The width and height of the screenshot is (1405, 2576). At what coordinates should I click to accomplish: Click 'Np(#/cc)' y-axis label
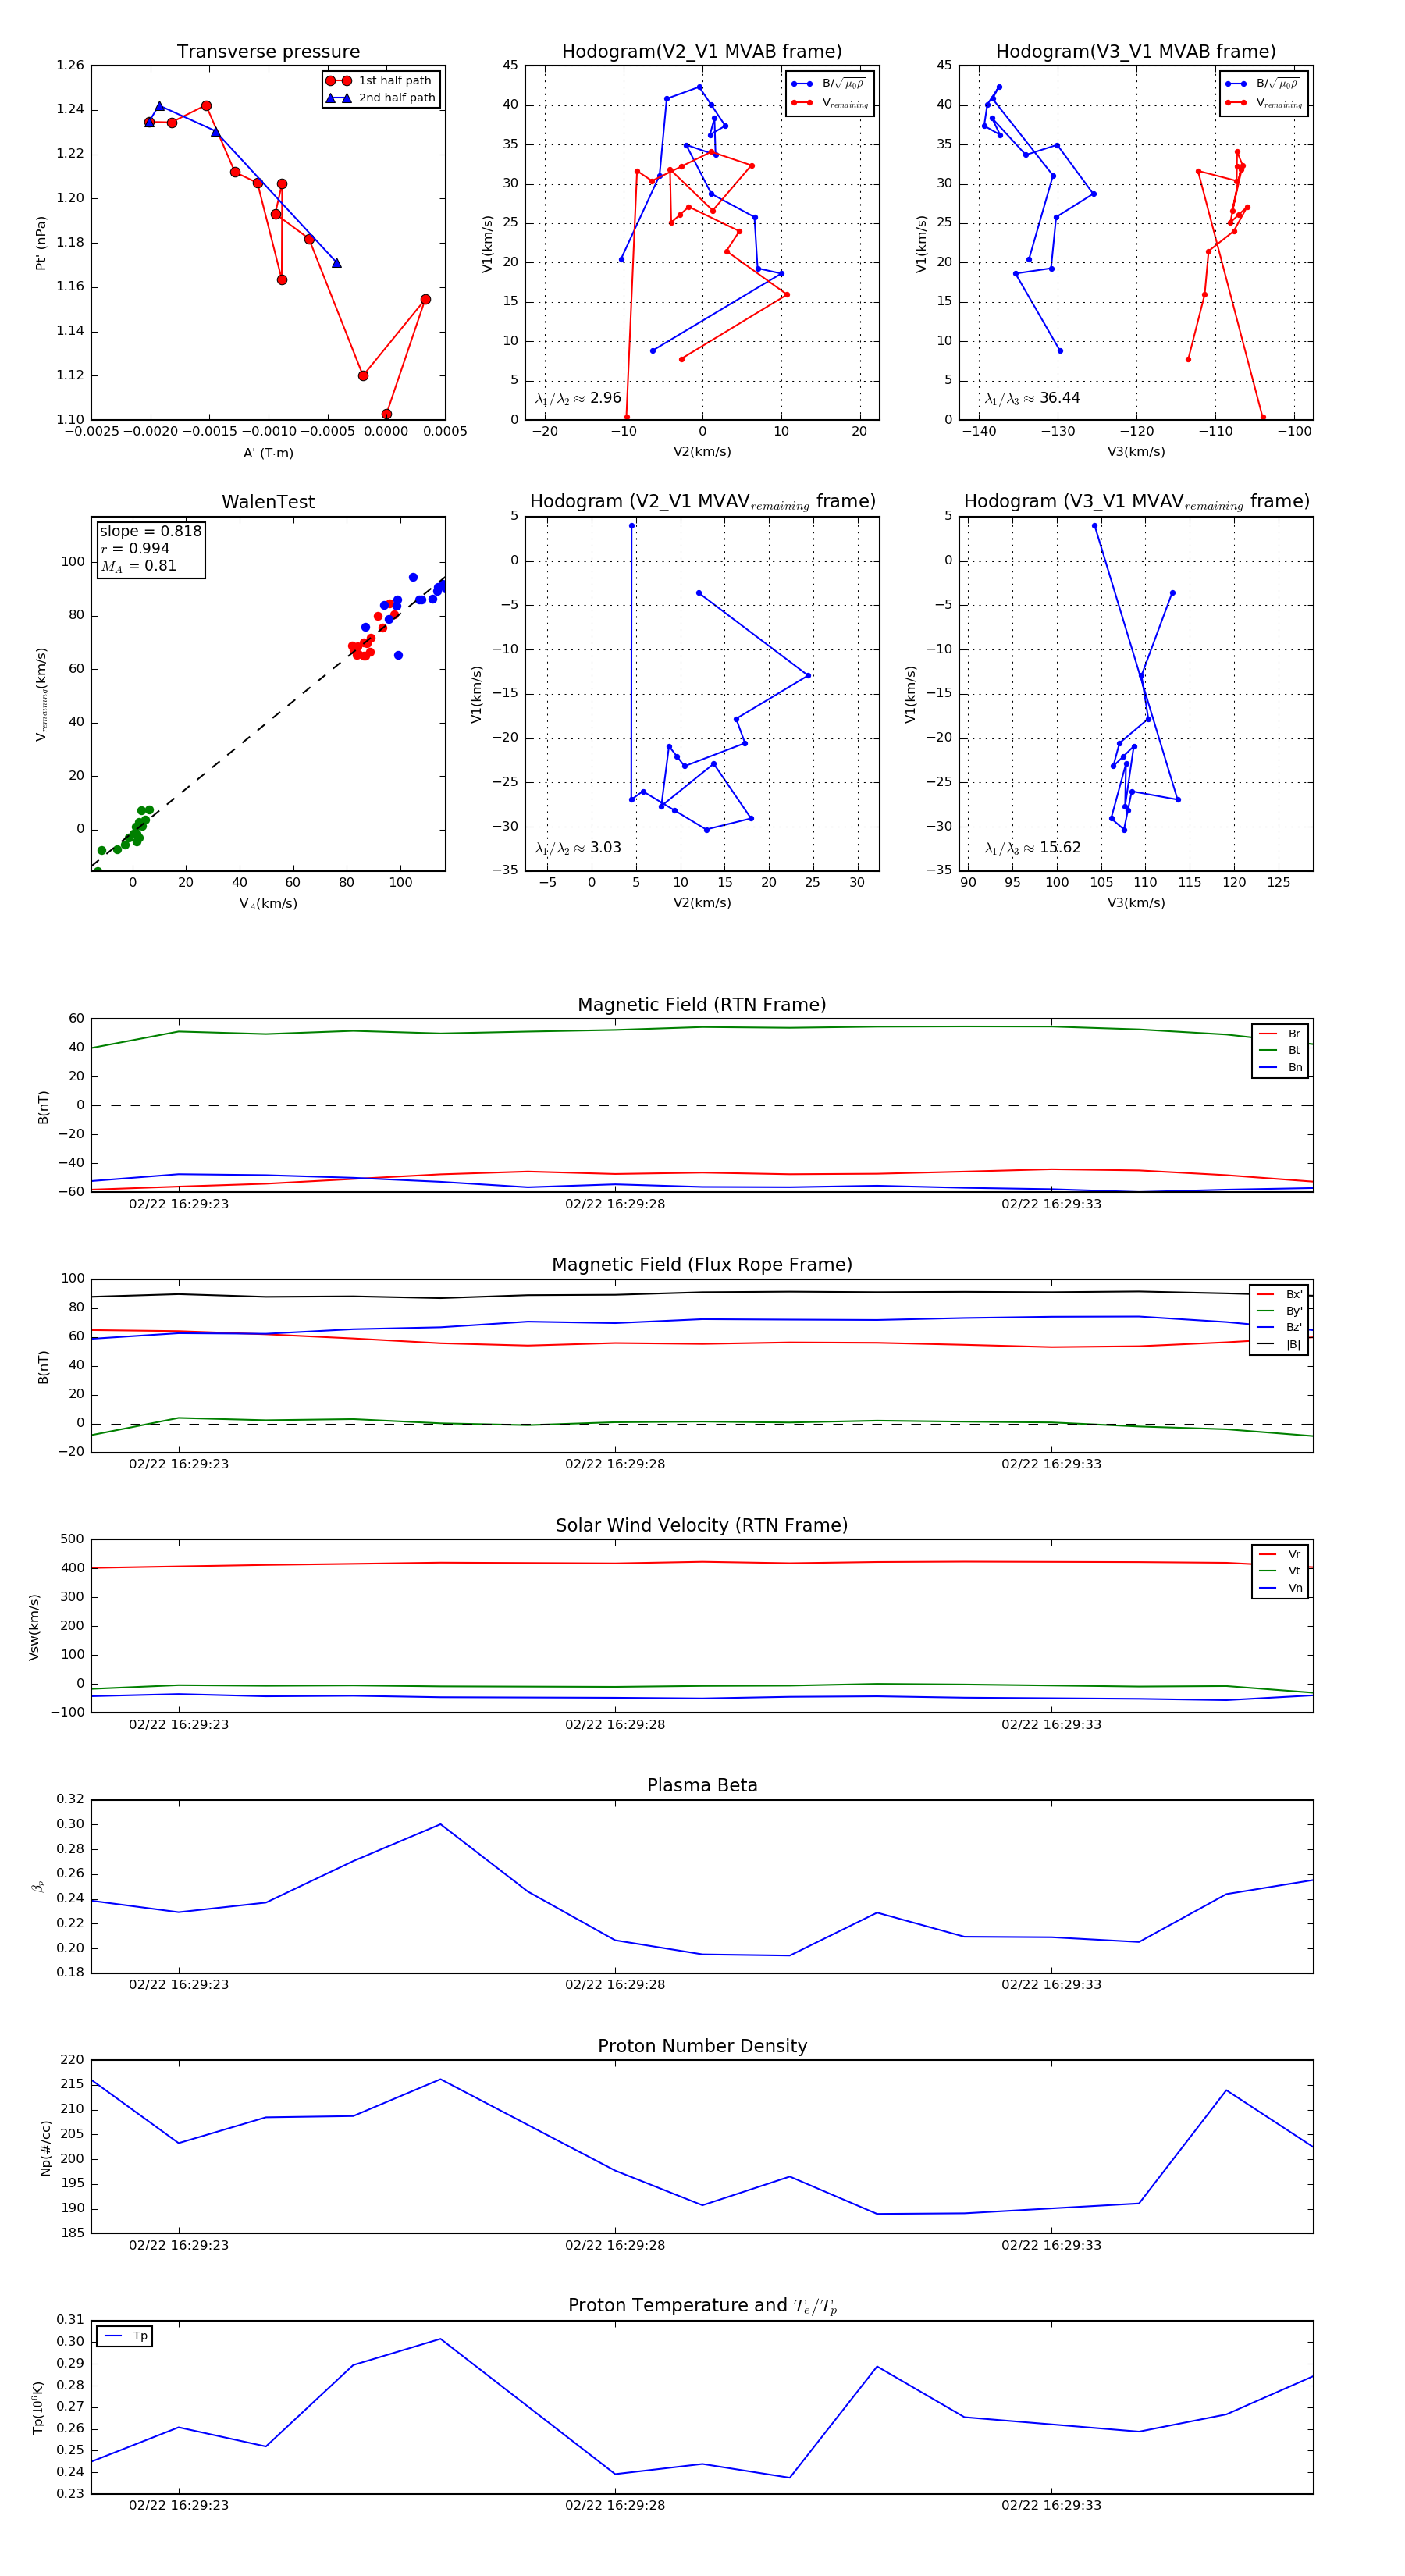(45, 2148)
